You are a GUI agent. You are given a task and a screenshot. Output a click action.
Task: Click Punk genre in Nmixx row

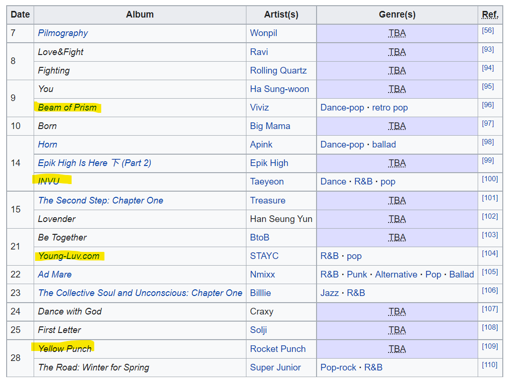(357, 274)
